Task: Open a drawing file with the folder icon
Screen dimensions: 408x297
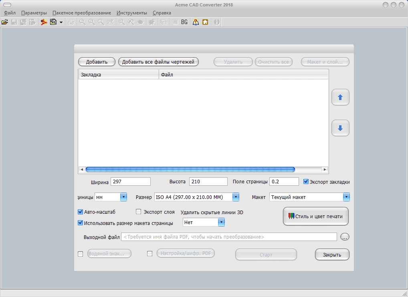Action: pos(5,22)
